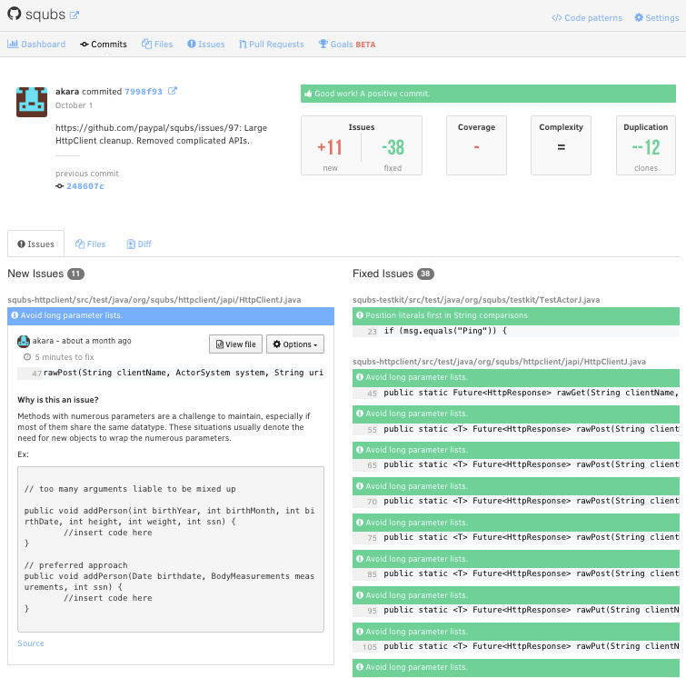Click the Complexity summary card

(x=561, y=145)
